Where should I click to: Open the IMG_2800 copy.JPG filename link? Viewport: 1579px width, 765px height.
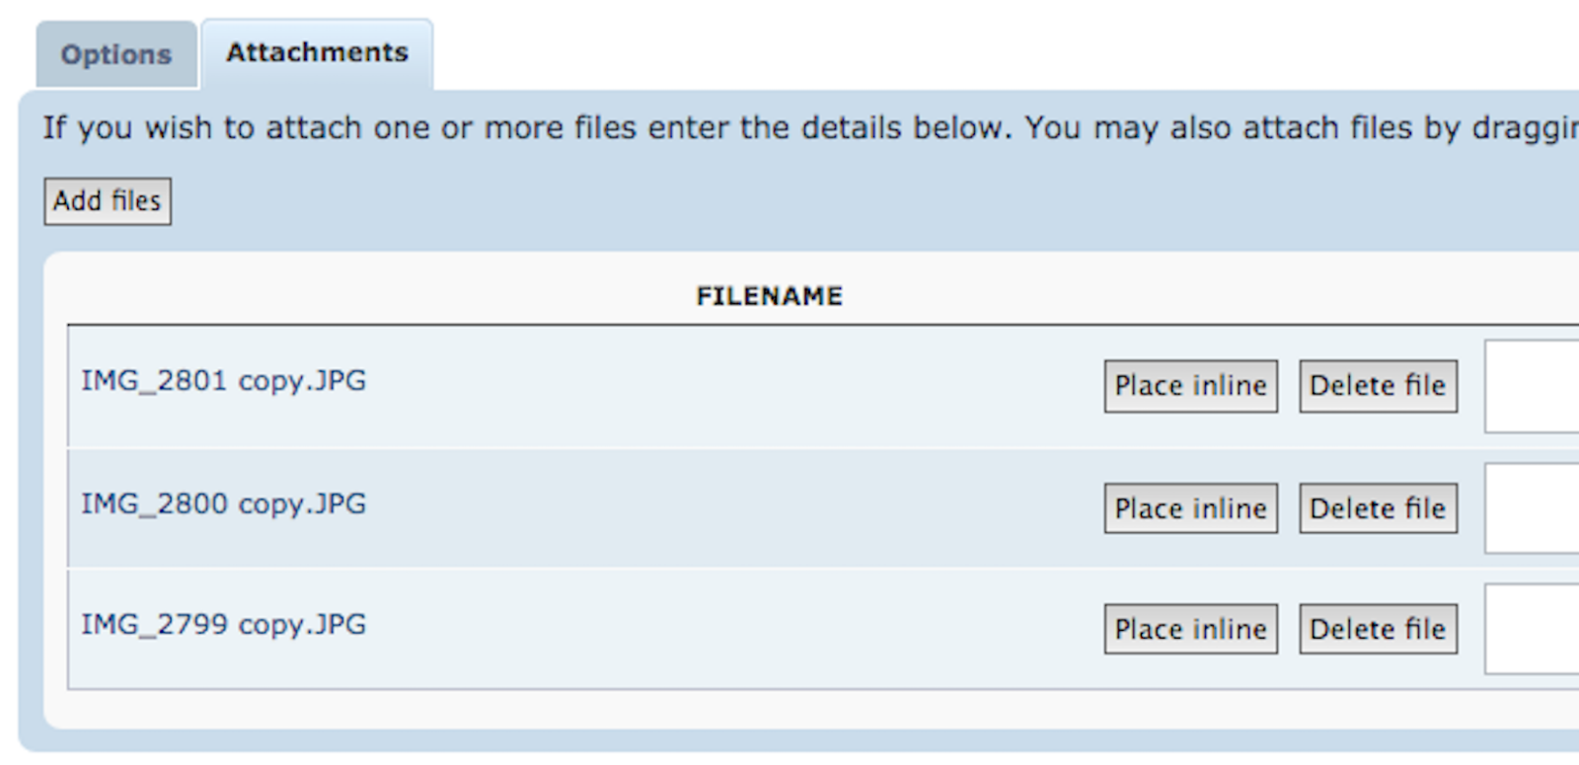(223, 503)
